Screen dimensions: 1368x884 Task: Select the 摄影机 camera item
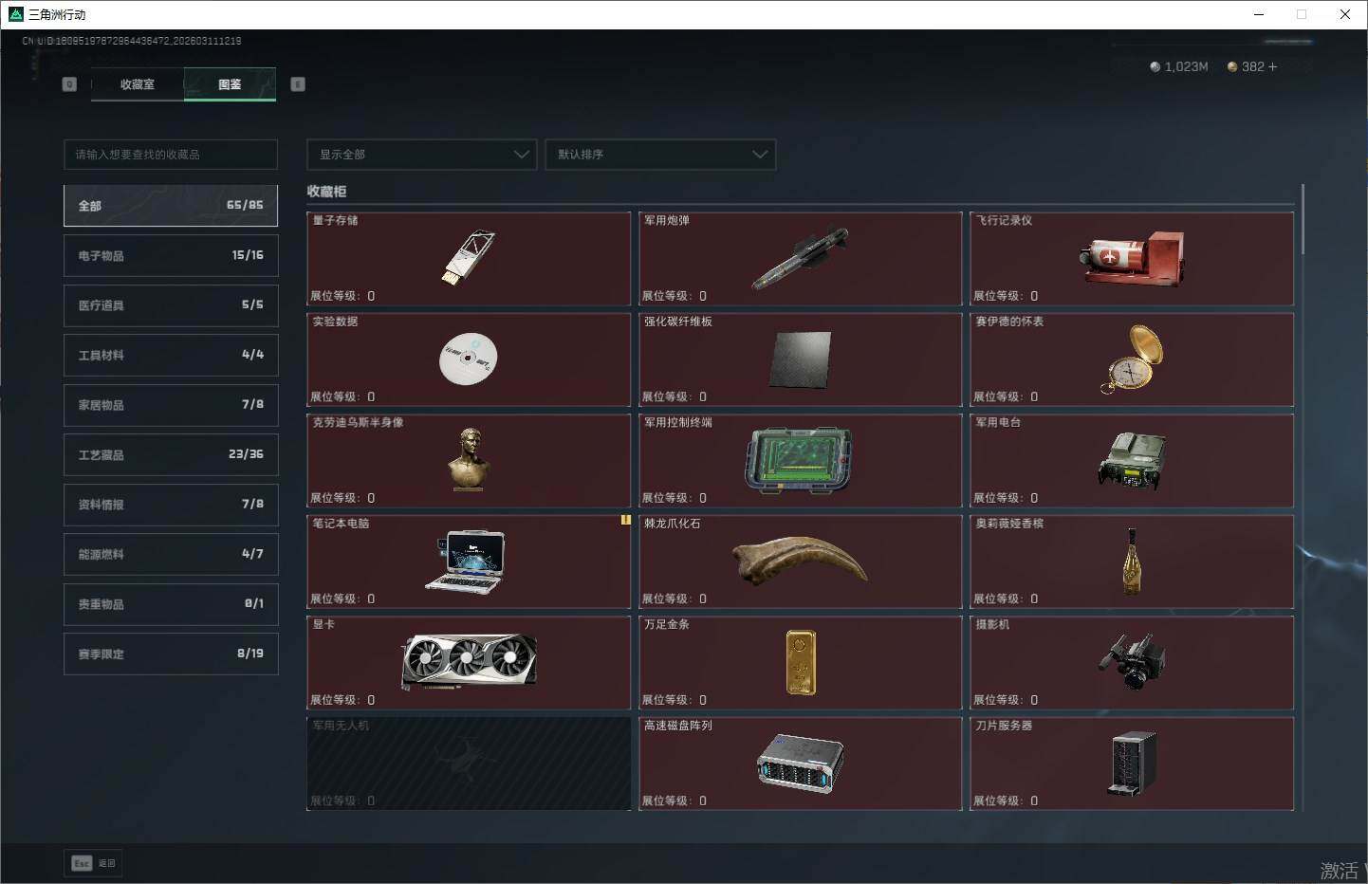(1132, 662)
